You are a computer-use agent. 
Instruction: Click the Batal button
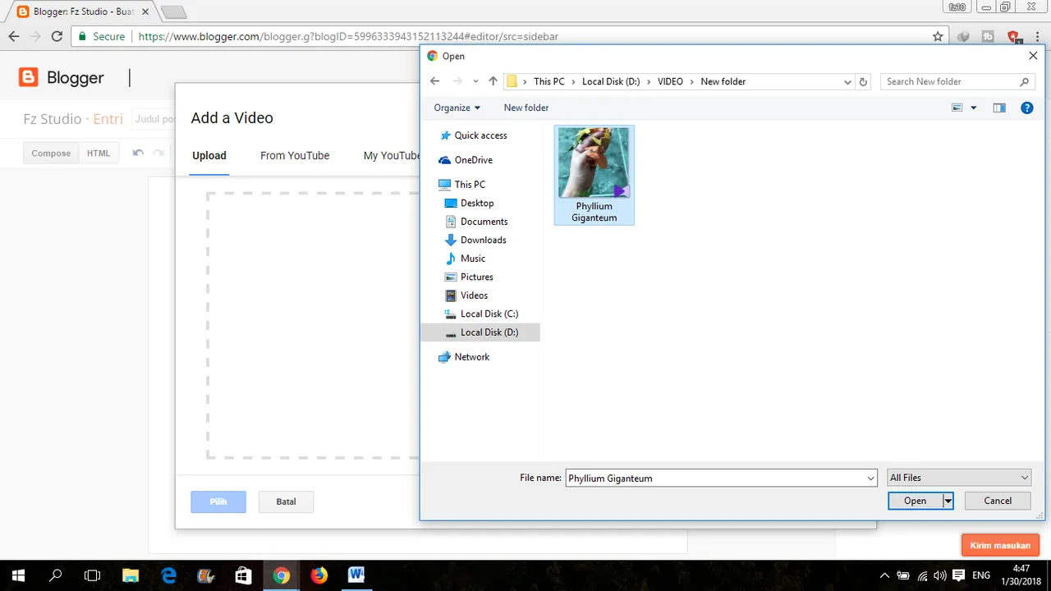pos(286,502)
